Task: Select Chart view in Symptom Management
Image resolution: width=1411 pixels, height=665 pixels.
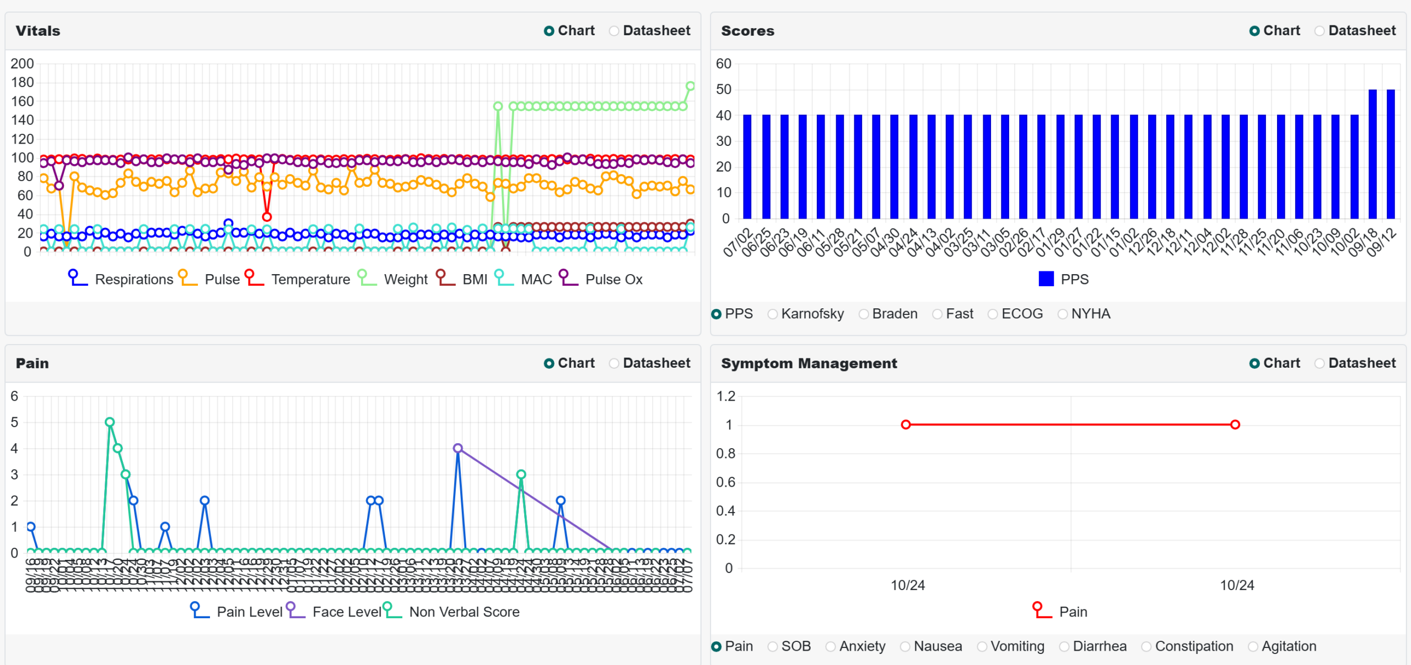Action: 1275,363
